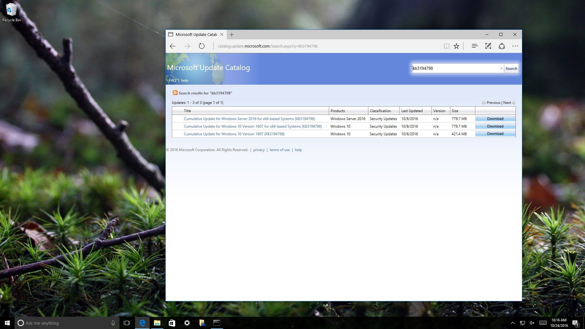Refresh the Update Catalog page
Screen dimensions: 585x329
(201, 46)
